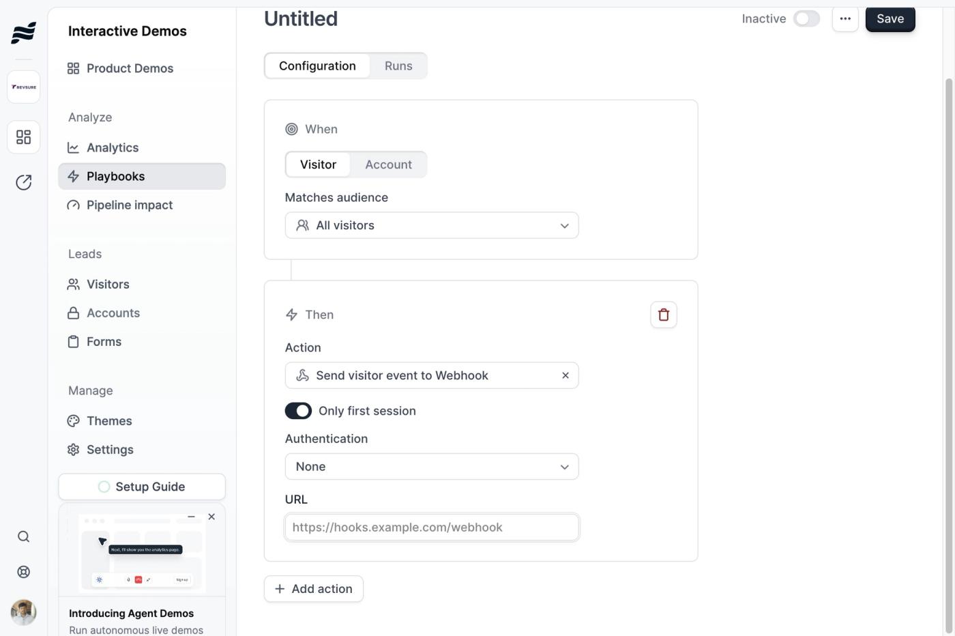This screenshot has width=955, height=636.
Task: Open the user avatar profile menu
Action: [x=24, y=612]
